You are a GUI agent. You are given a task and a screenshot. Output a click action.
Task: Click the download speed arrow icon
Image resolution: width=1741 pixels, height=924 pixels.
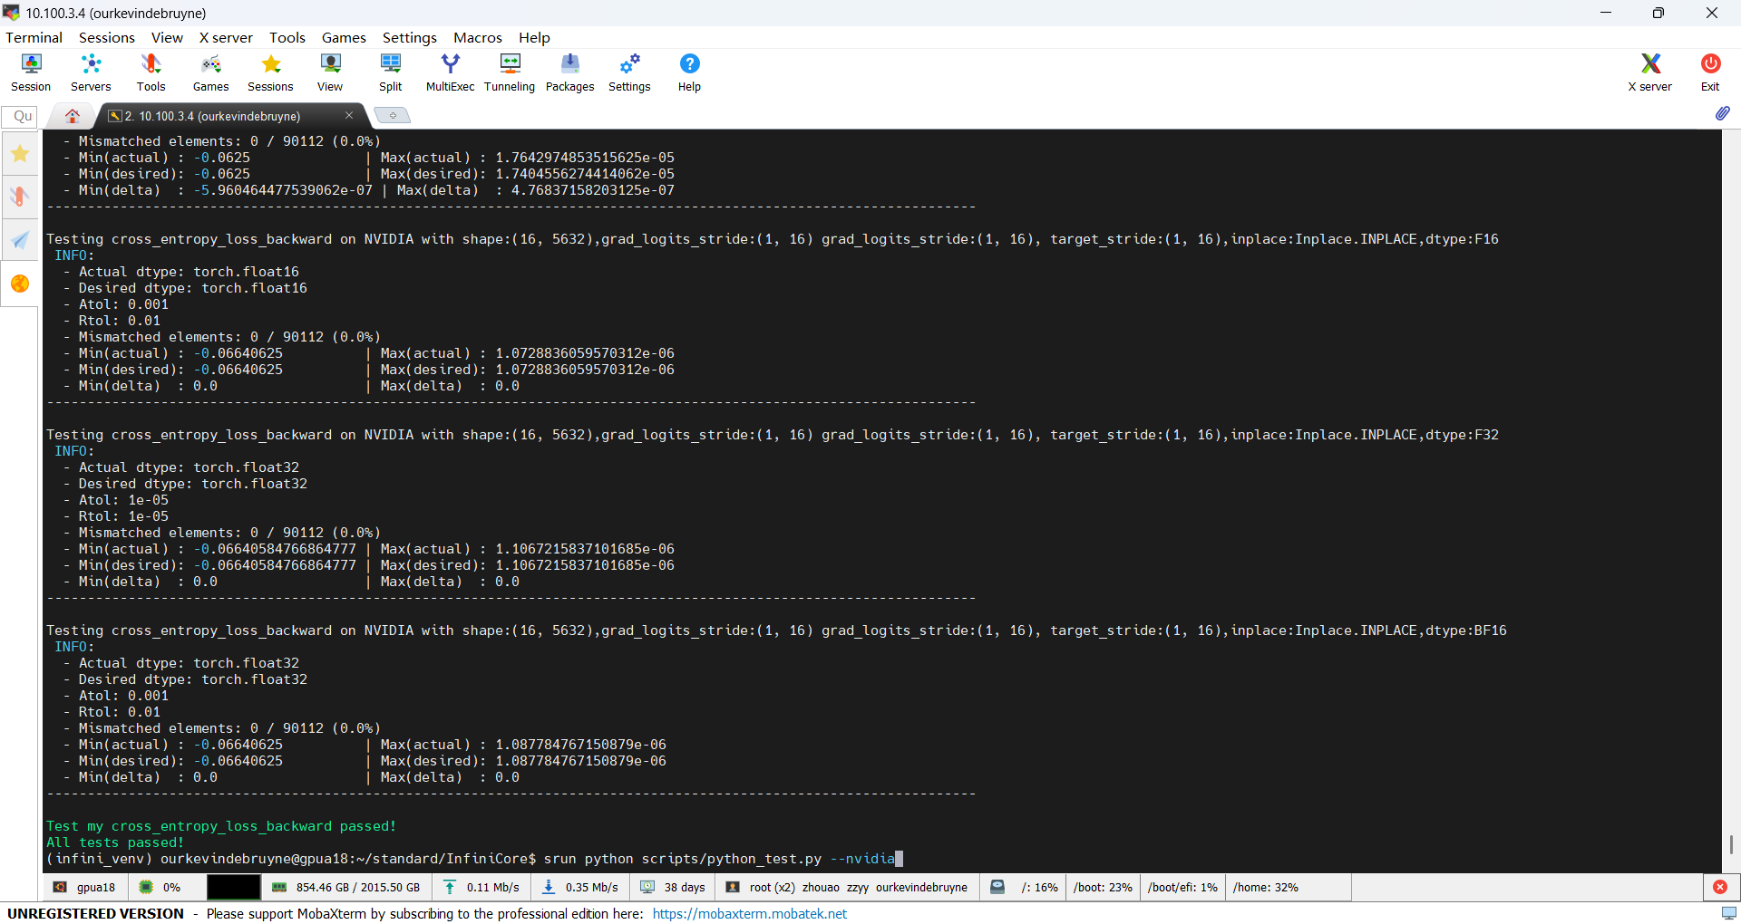pos(549,887)
